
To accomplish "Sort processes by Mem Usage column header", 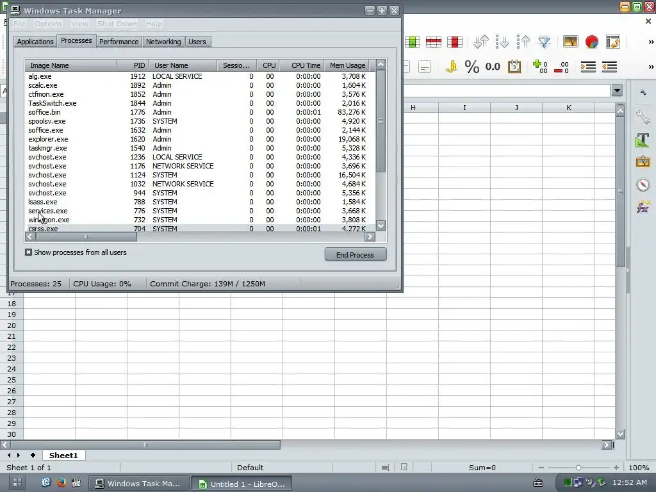I will pyautogui.click(x=347, y=65).
